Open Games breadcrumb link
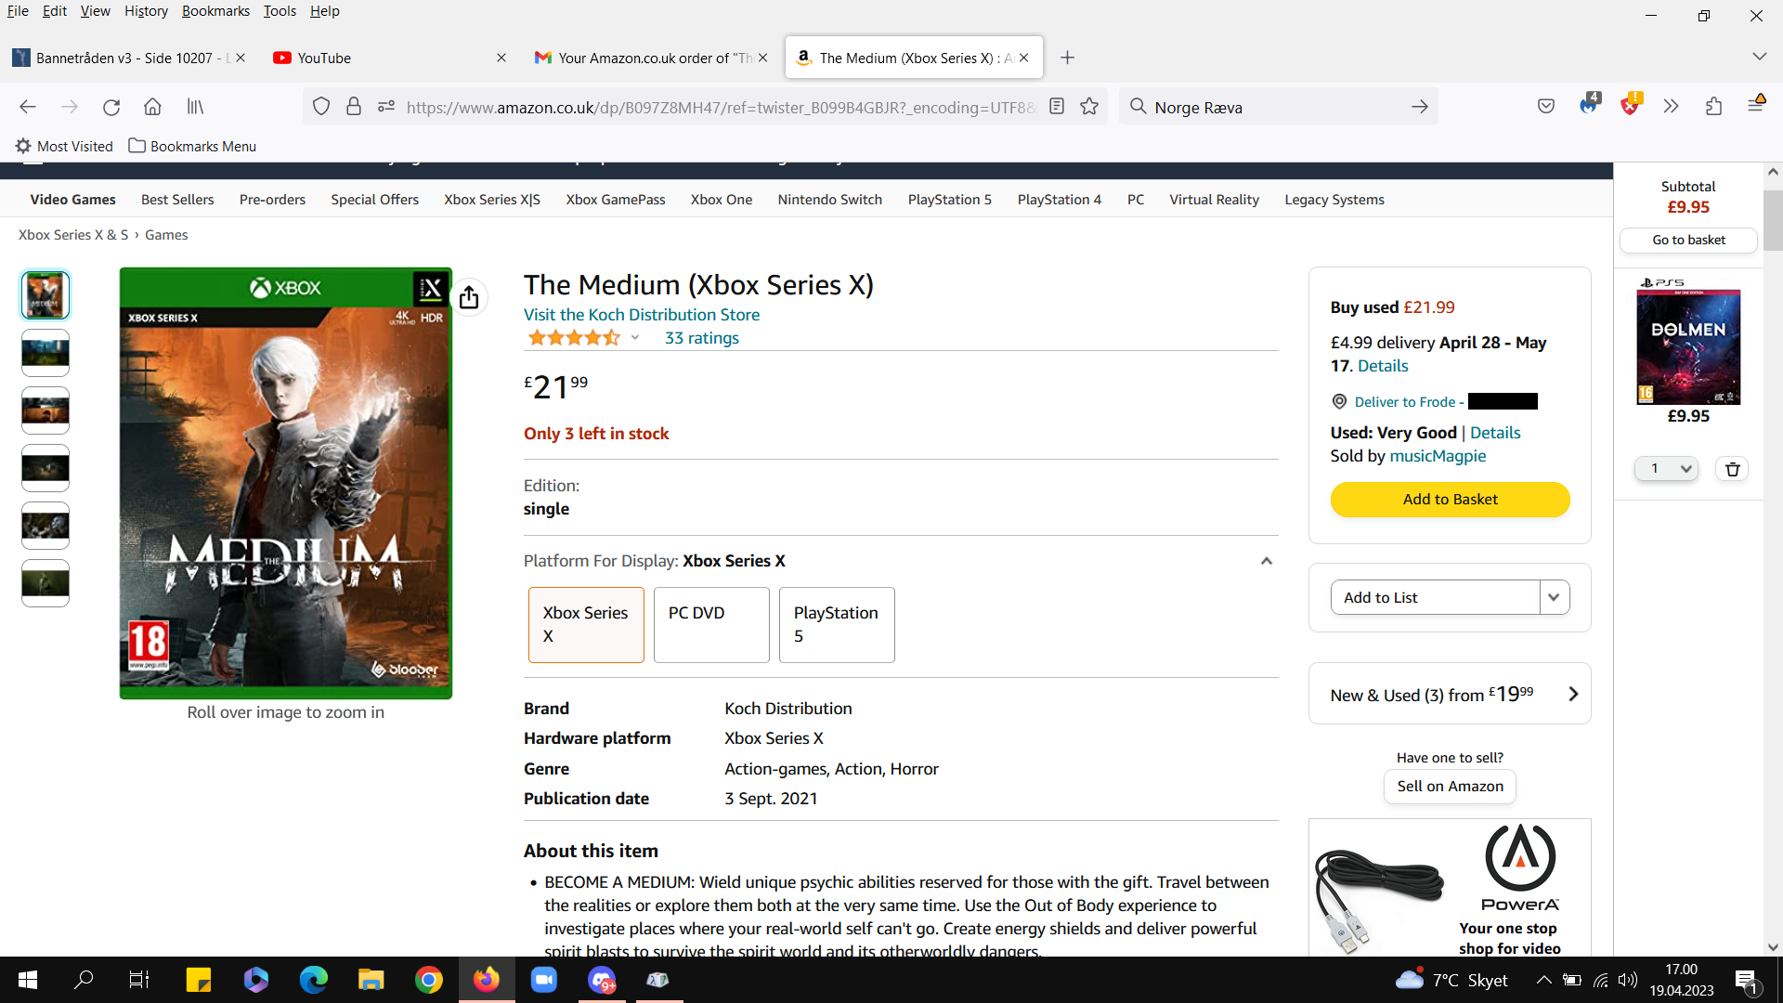 [166, 235]
